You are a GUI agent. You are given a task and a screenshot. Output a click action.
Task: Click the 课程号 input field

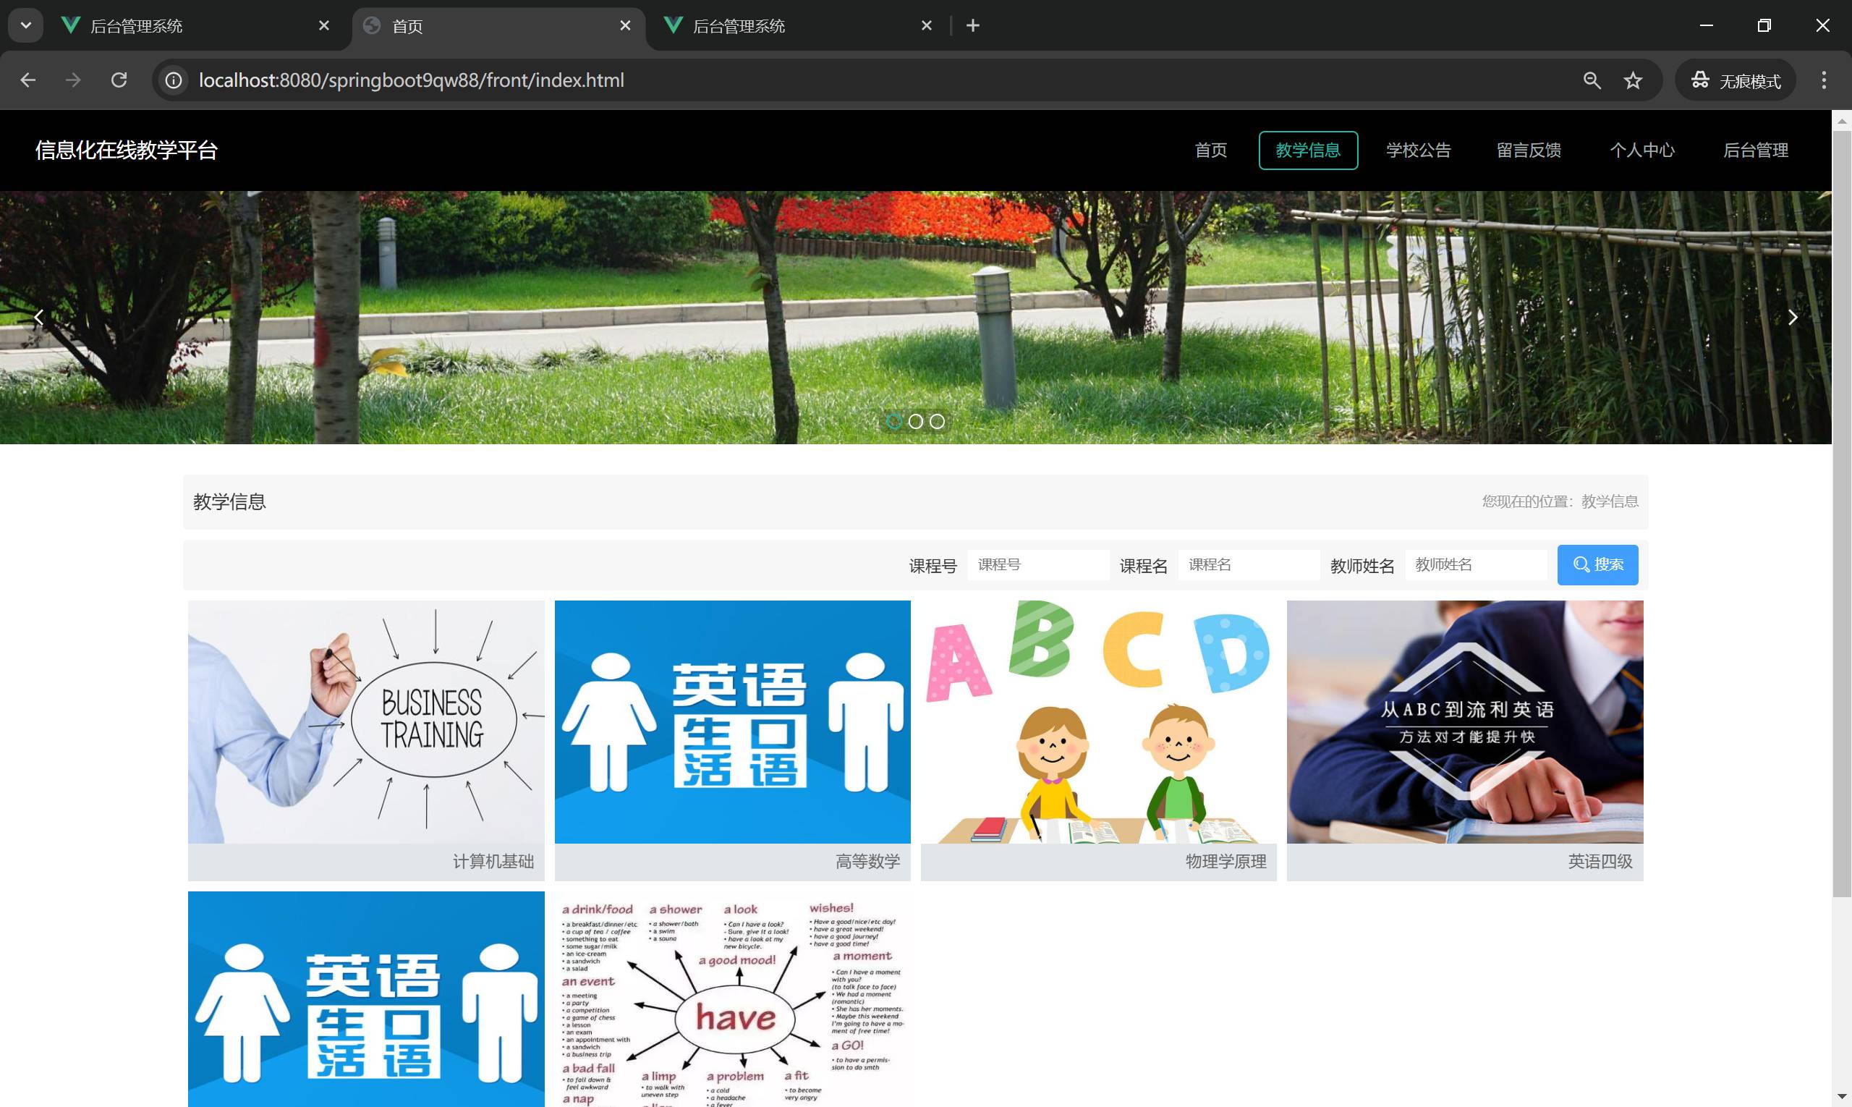(x=1037, y=564)
